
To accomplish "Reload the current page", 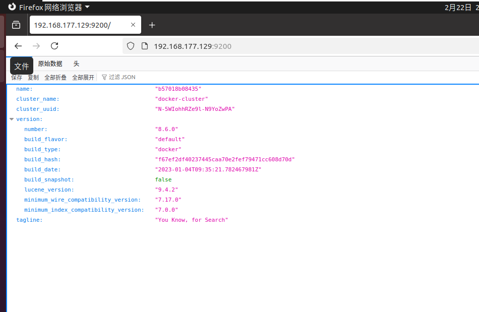I will [x=54, y=46].
